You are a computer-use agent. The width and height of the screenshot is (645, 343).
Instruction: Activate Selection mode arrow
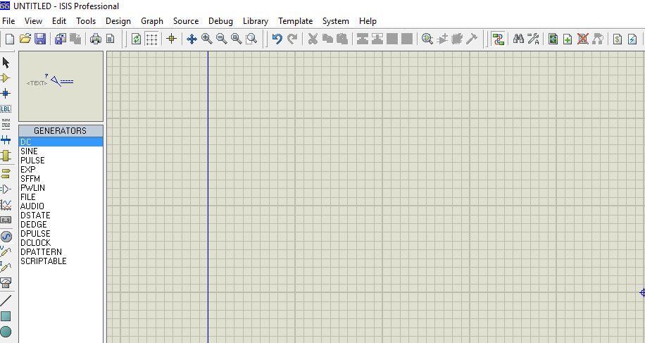coord(6,63)
